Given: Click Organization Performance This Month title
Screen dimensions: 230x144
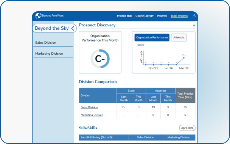Looking at the screenshot, I should coord(100,38).
